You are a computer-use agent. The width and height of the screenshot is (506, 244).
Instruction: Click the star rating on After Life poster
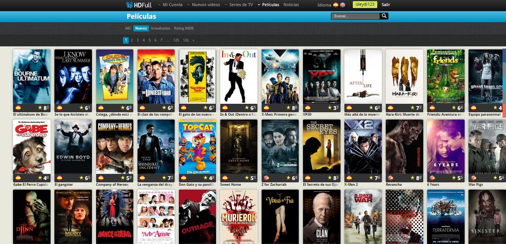(374, 108)
